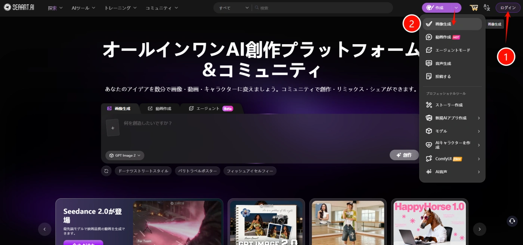Click the モデル cube icon
Screen dimensions: 523x245
[x=429, y=131]
